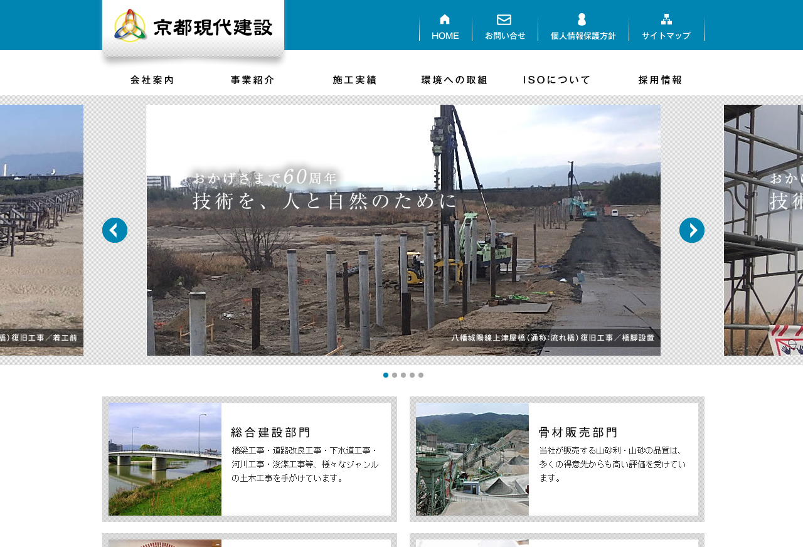Select the third slideshow dot indicator
The width and height of the screenshot is (803, 547).
click(x=403, y=375)
